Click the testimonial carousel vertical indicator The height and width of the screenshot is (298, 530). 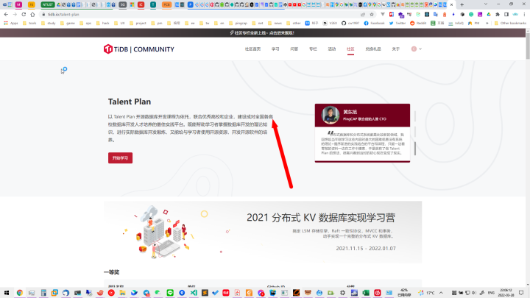coord(415,133)
